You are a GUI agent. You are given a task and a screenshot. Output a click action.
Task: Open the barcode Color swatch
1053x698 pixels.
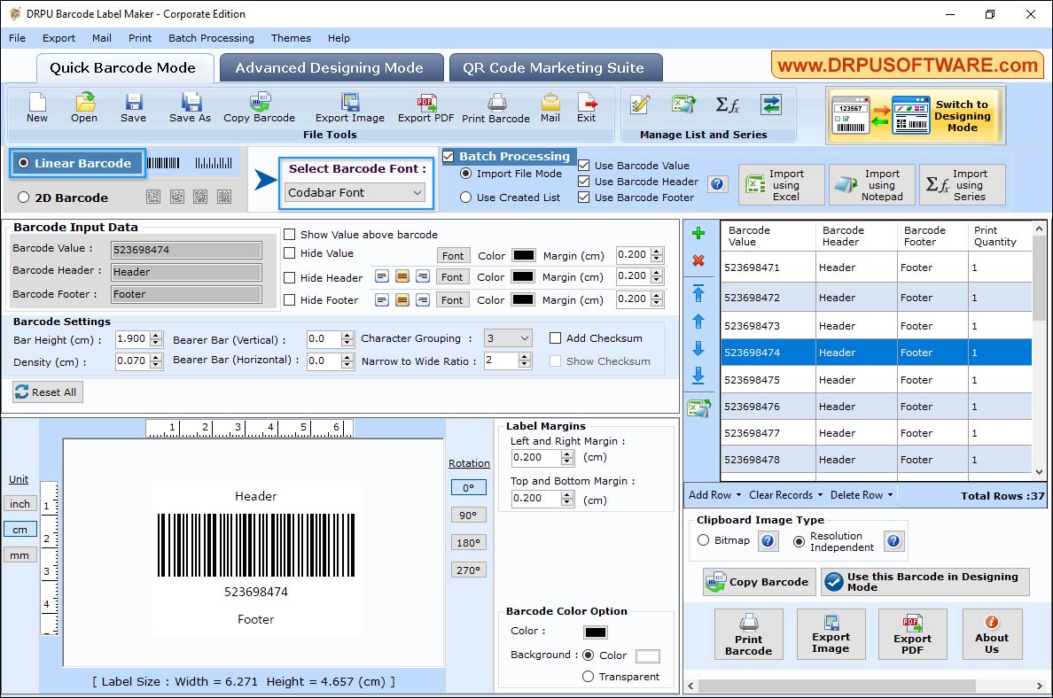(595, 632)
